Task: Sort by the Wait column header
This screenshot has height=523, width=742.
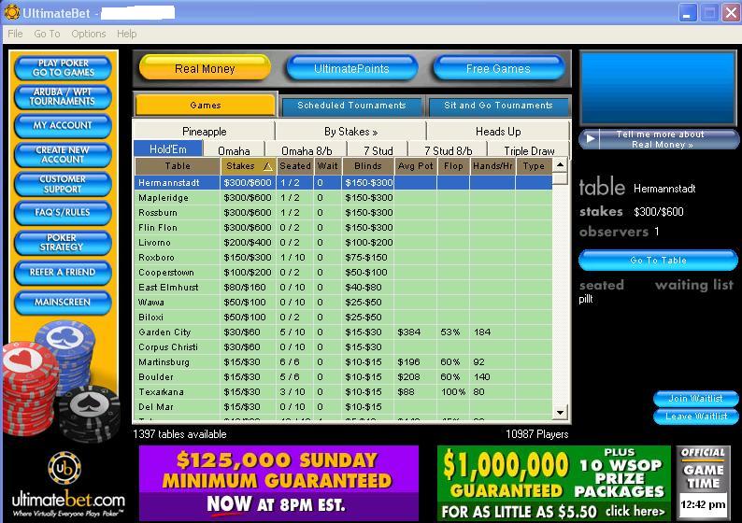Action: [327, 166]
